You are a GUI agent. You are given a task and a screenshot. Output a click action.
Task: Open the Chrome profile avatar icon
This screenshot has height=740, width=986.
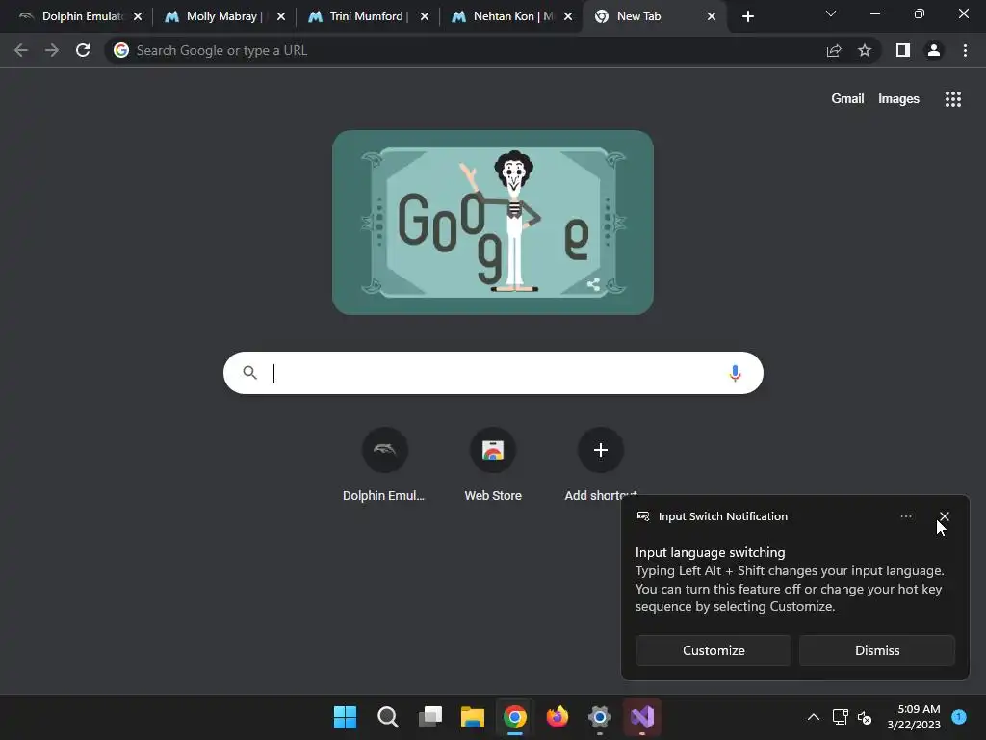point(934,50)
